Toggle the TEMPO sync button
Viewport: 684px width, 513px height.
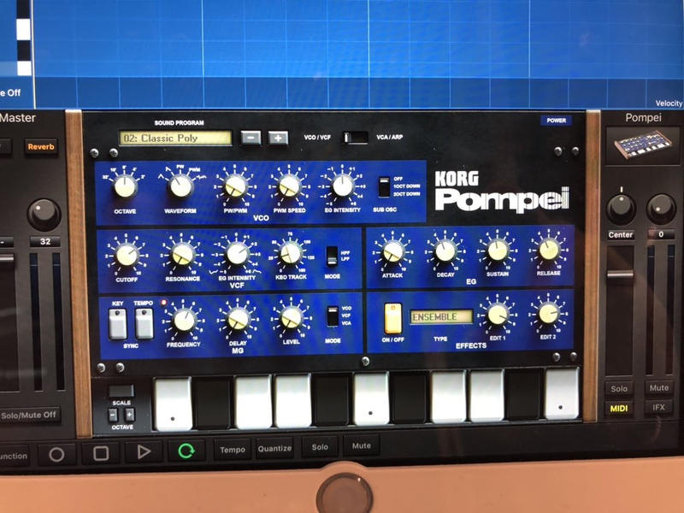pos(144,324)
